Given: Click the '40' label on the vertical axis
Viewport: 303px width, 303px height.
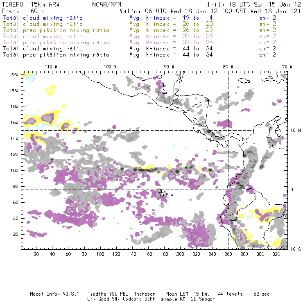Looking at the screenshot, I should point(16,218).
